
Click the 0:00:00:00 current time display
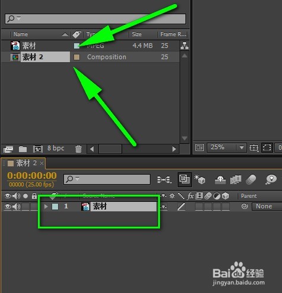pyautogui.click(x=32, y=176)
